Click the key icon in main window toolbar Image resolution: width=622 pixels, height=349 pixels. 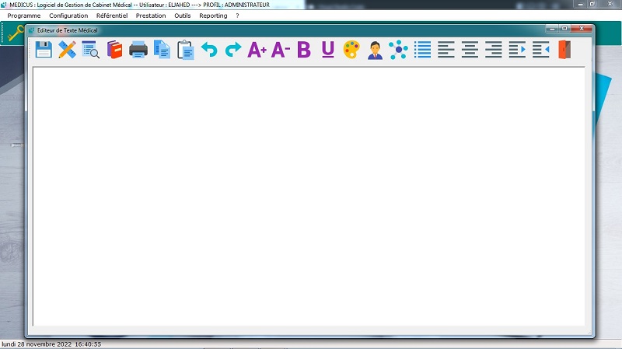[x=15, y=33]
